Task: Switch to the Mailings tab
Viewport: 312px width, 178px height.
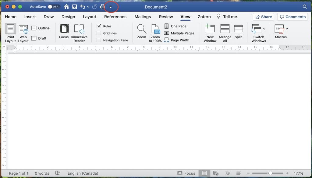Action: coord(143,17)
